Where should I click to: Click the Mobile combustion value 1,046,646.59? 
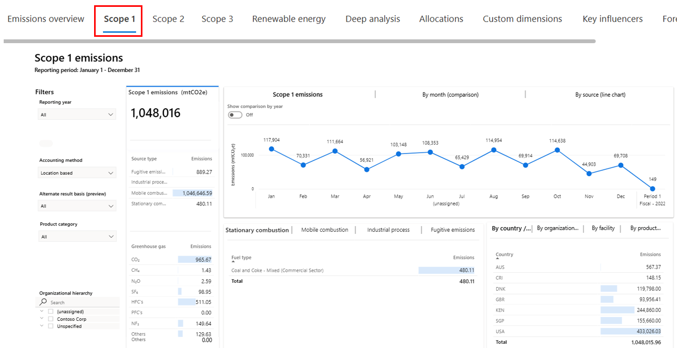(x=197, y=193)
